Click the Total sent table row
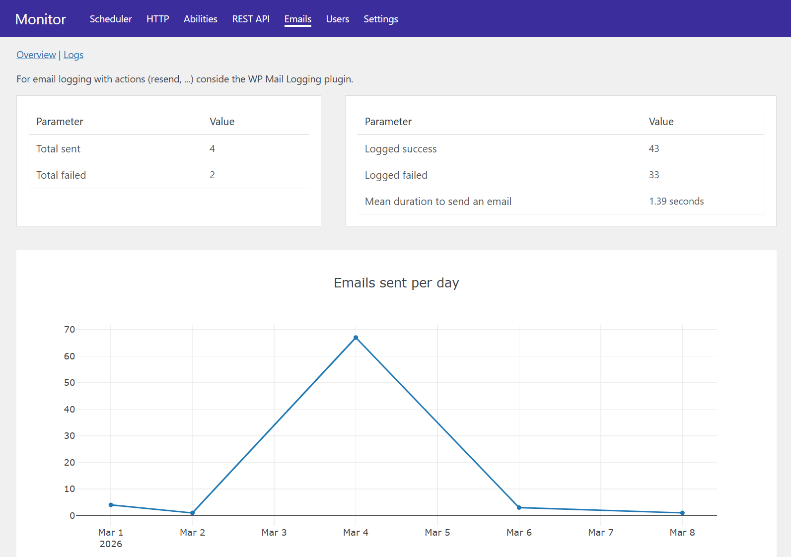The width and height of the screenshot is (791, 557). tap(169, 148)
